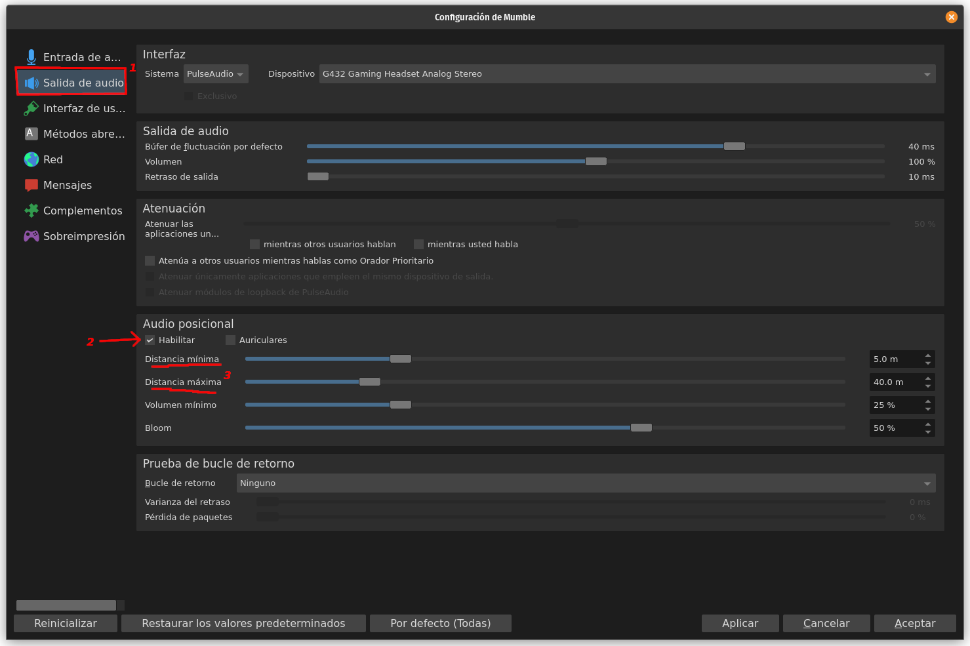The image size is (970, 646).
Task: Open the Sistema PulseAudio dropdown
Action: (215, 74)
